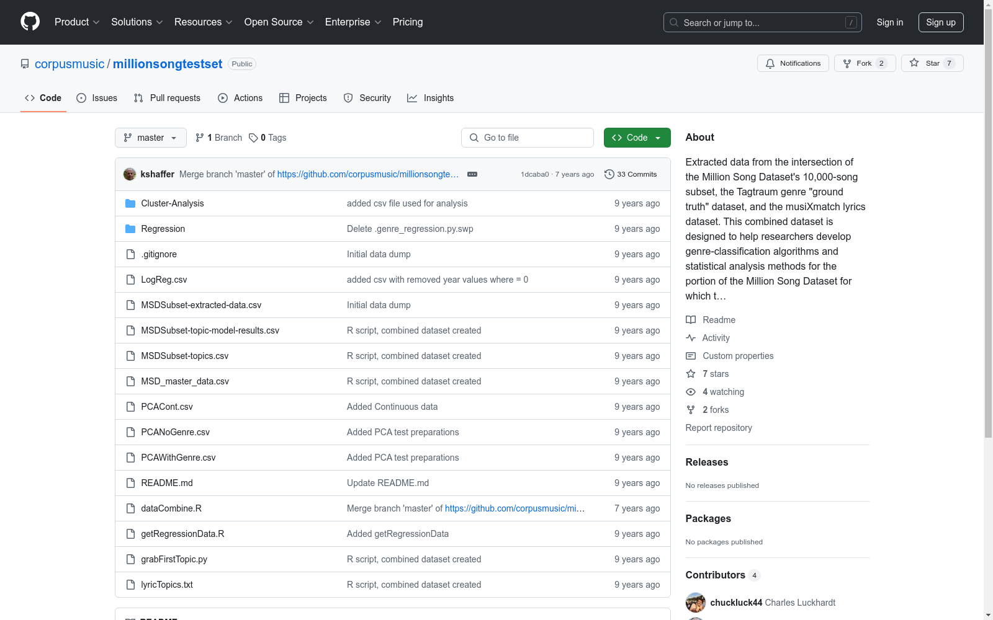This screenshot has width=993, height=620.
Task: Open the Pricing page
Action: (x=408, y=22)
